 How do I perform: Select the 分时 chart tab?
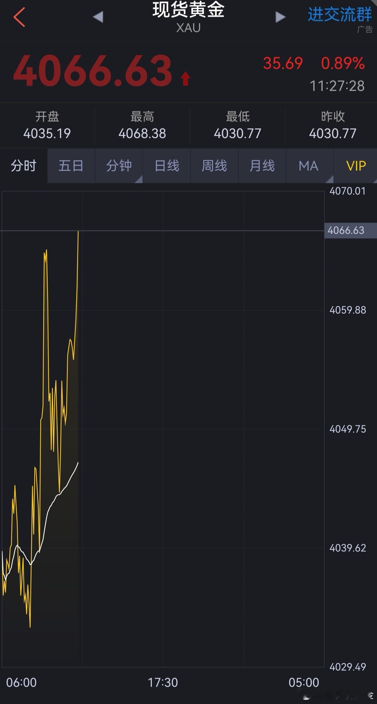(x=23, y=166)
